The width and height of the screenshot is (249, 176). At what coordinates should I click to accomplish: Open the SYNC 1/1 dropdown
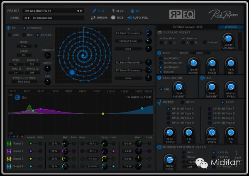tap(16, 64)
